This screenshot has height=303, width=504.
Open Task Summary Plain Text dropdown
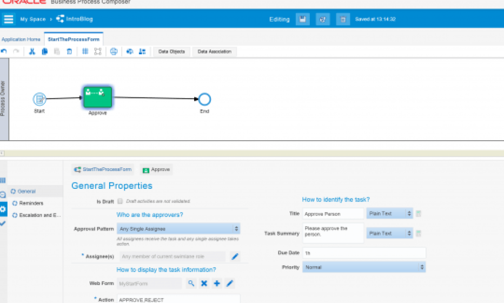click(x=389, y=233)
